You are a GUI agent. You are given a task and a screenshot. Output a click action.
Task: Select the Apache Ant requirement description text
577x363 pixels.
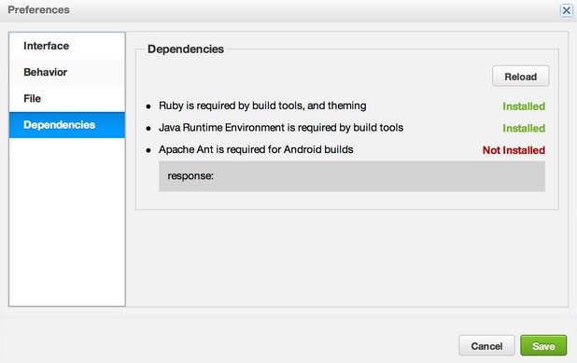point(256,149)
